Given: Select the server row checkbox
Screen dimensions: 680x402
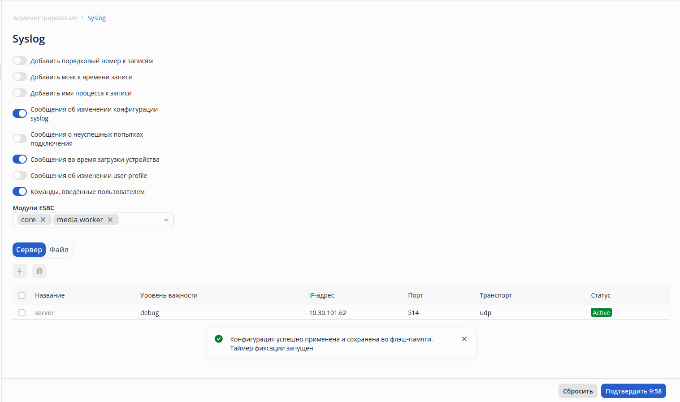Looking at the screenshot, I should click(x=22, y=313).
